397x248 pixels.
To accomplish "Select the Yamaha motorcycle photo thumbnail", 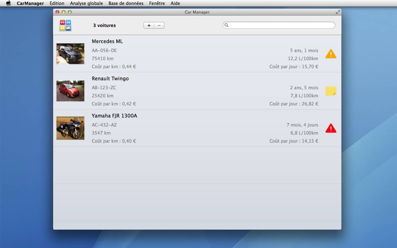I will (70, 128).
